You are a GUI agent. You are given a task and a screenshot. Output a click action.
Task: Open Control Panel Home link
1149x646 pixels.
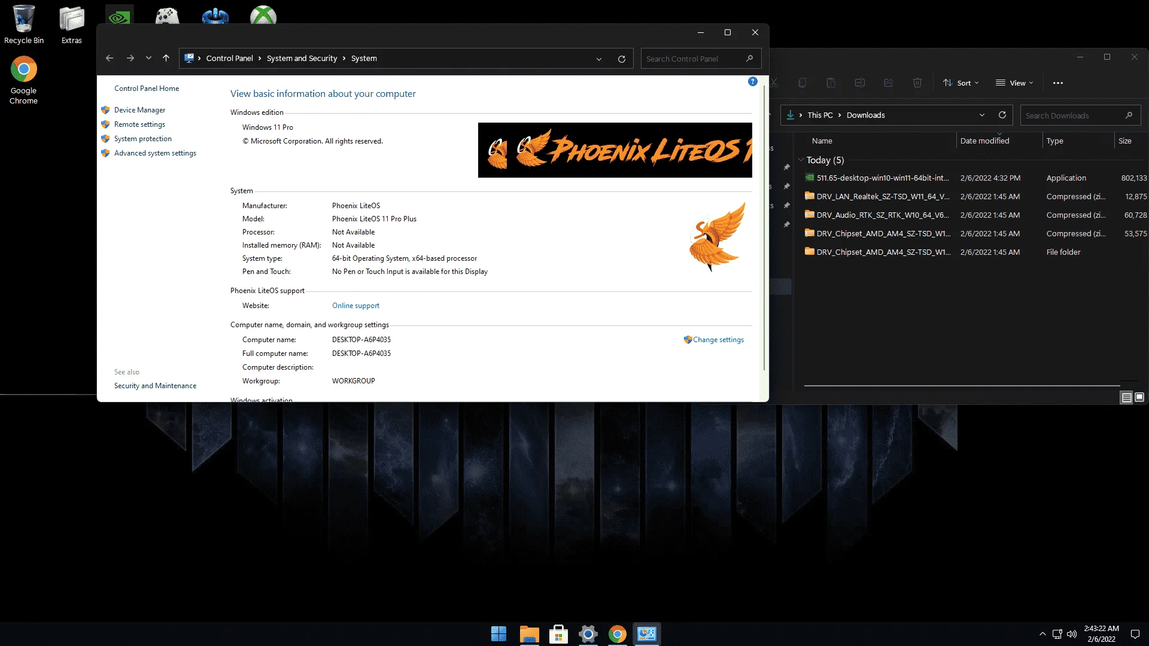(147, 89)
